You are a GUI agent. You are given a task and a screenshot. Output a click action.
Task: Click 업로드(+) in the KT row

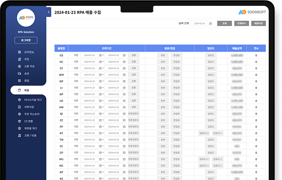pyautogui.click(x=204, y=133)
